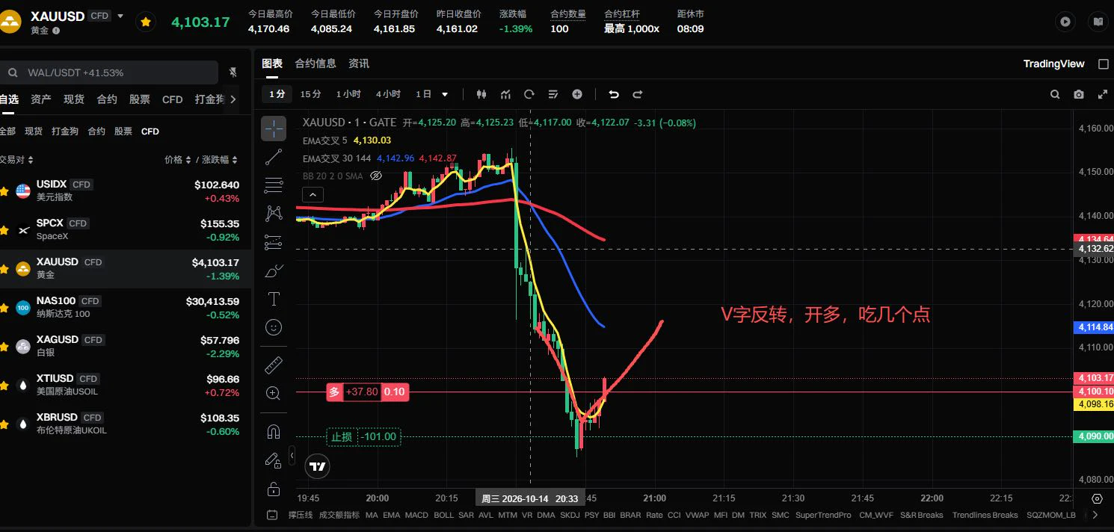Screen dimensions: 1114x532
Task: Select the 股票 watchlist tab
Action: 140,99
